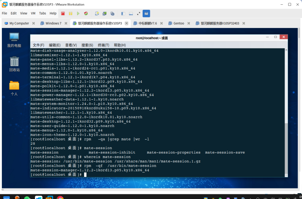Toggle the thumbnail bar icon

[x=131, y=13]
